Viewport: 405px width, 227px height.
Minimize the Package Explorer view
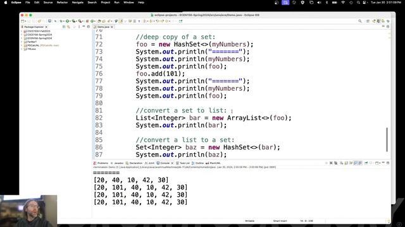point(84,26)
